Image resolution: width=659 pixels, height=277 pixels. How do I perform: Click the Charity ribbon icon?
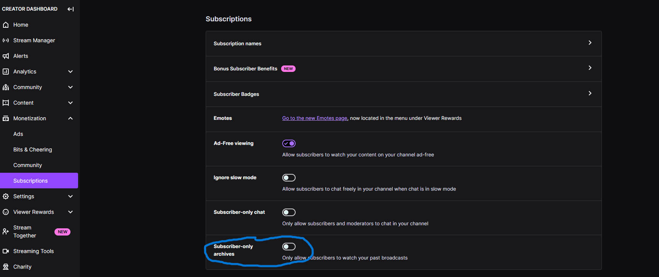point(6,267)
